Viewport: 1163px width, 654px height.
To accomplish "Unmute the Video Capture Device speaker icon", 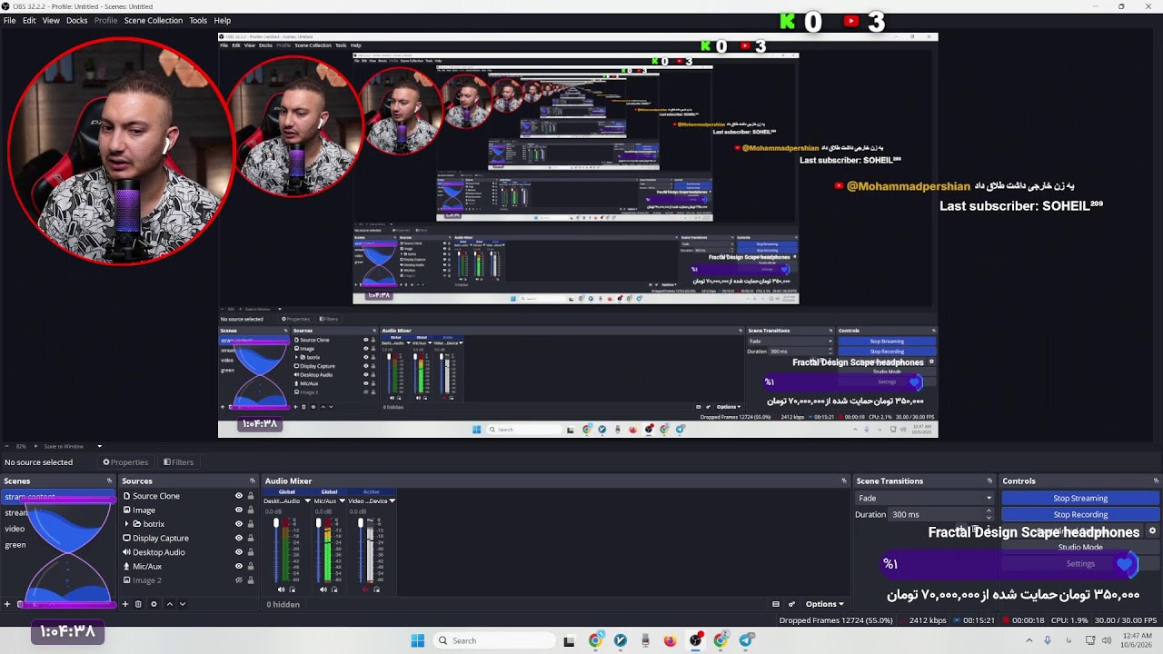I will click(x=366, y=590).
